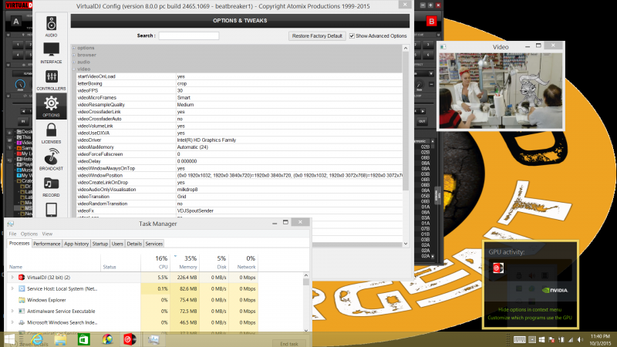Sort processes by CPU column
The image size is (617, 347).
coord(155,262)
